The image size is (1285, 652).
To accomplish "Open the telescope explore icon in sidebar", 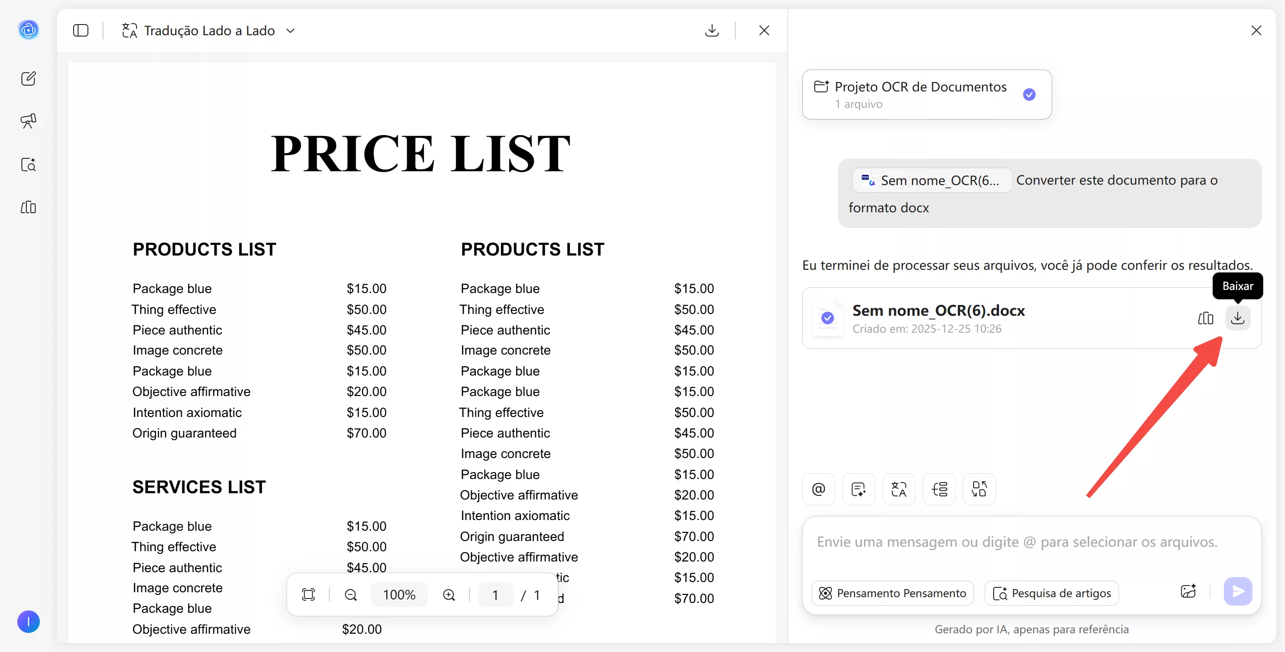I will 29,120.
